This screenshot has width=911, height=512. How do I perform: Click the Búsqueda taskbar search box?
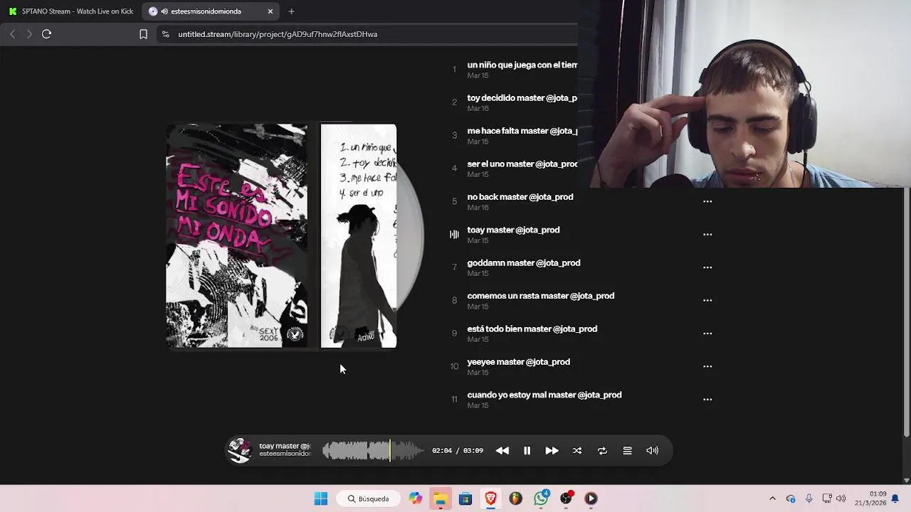point(368,498)
